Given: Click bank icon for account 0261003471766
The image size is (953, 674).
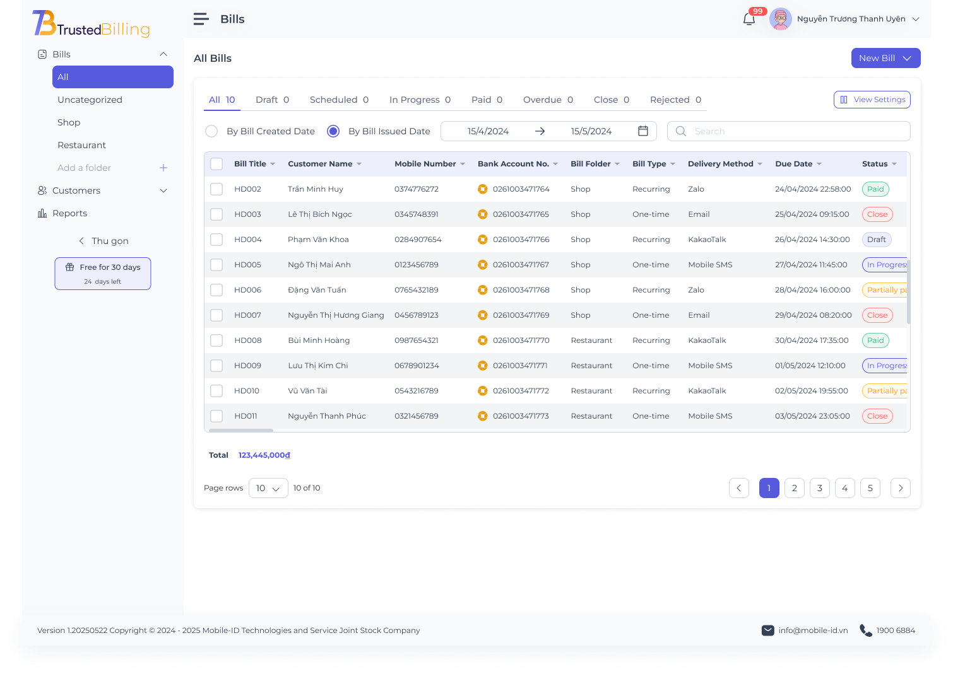Looking at the screenshot, I should [483, 240].
